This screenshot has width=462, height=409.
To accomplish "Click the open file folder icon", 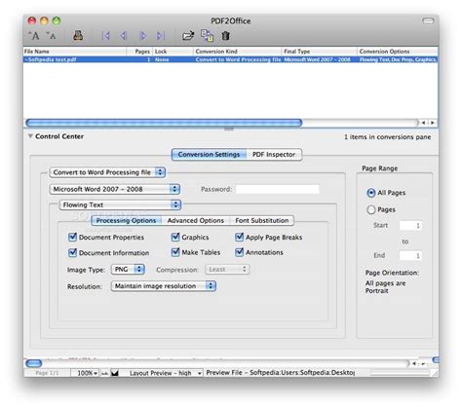I will pos(188,36).
